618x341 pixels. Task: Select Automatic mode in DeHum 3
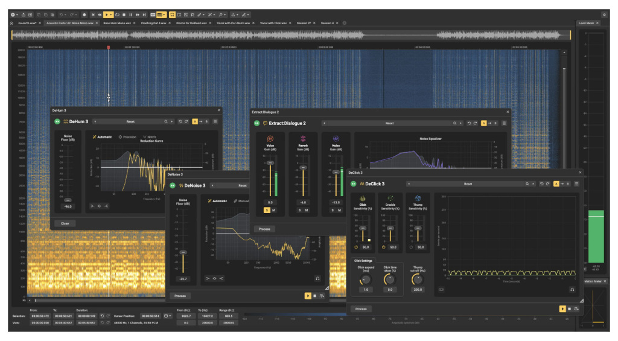(102, 137)
